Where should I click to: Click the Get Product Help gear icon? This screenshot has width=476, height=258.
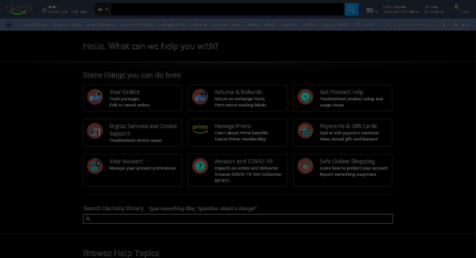click(305, 97)
